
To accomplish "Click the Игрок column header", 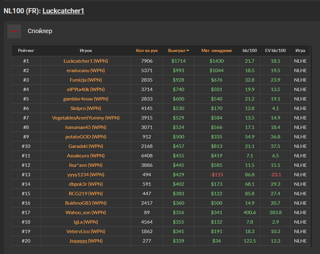I will click(86, 51).
